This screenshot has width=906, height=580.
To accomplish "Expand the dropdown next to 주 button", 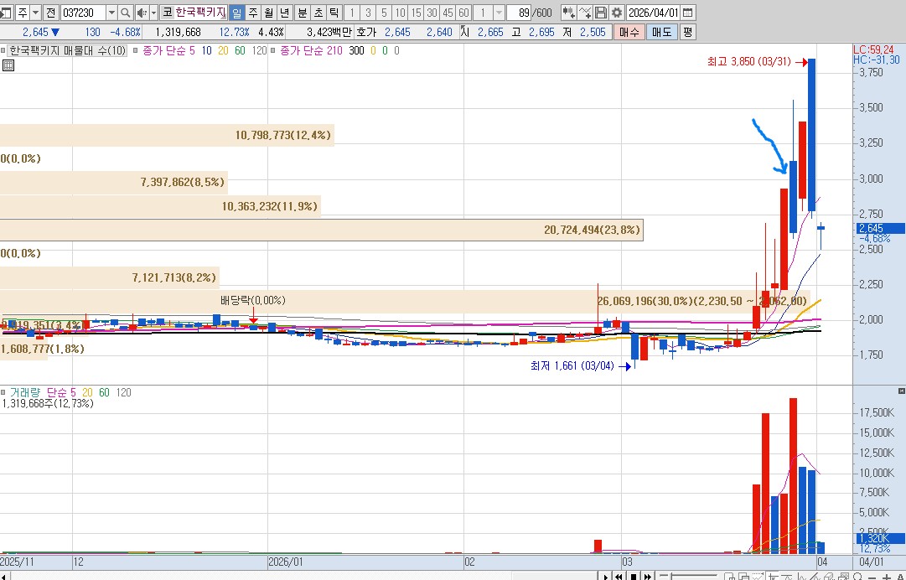I will (x=35, y=13).
